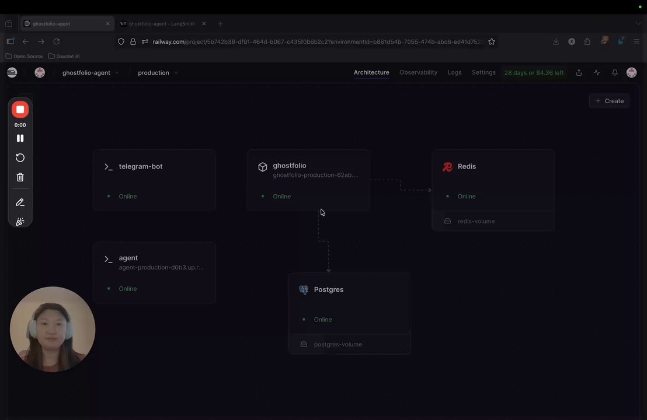Open the redis-volume entry
Viewport: 647px width, 420px height.
click(493, 221)
